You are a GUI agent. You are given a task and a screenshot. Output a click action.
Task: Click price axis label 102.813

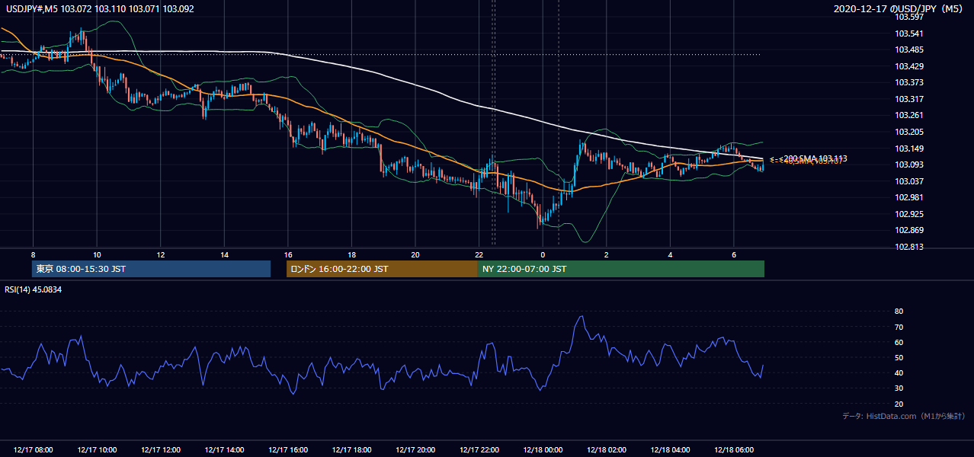(909, 247)
